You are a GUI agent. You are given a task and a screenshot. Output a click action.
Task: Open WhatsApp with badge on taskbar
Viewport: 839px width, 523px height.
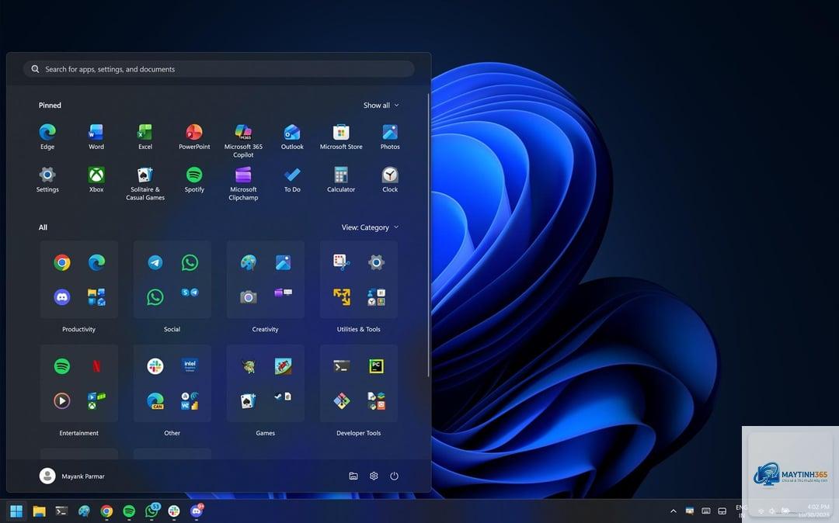152,511
